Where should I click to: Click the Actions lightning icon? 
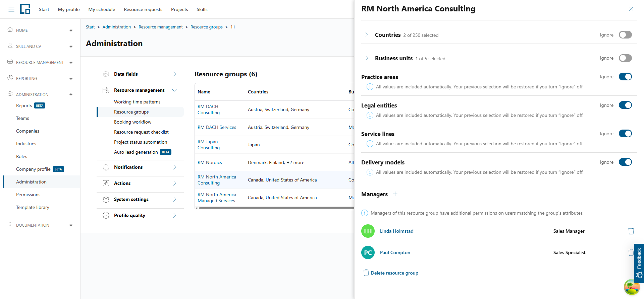pyautogui.click(x=106, y=183)
